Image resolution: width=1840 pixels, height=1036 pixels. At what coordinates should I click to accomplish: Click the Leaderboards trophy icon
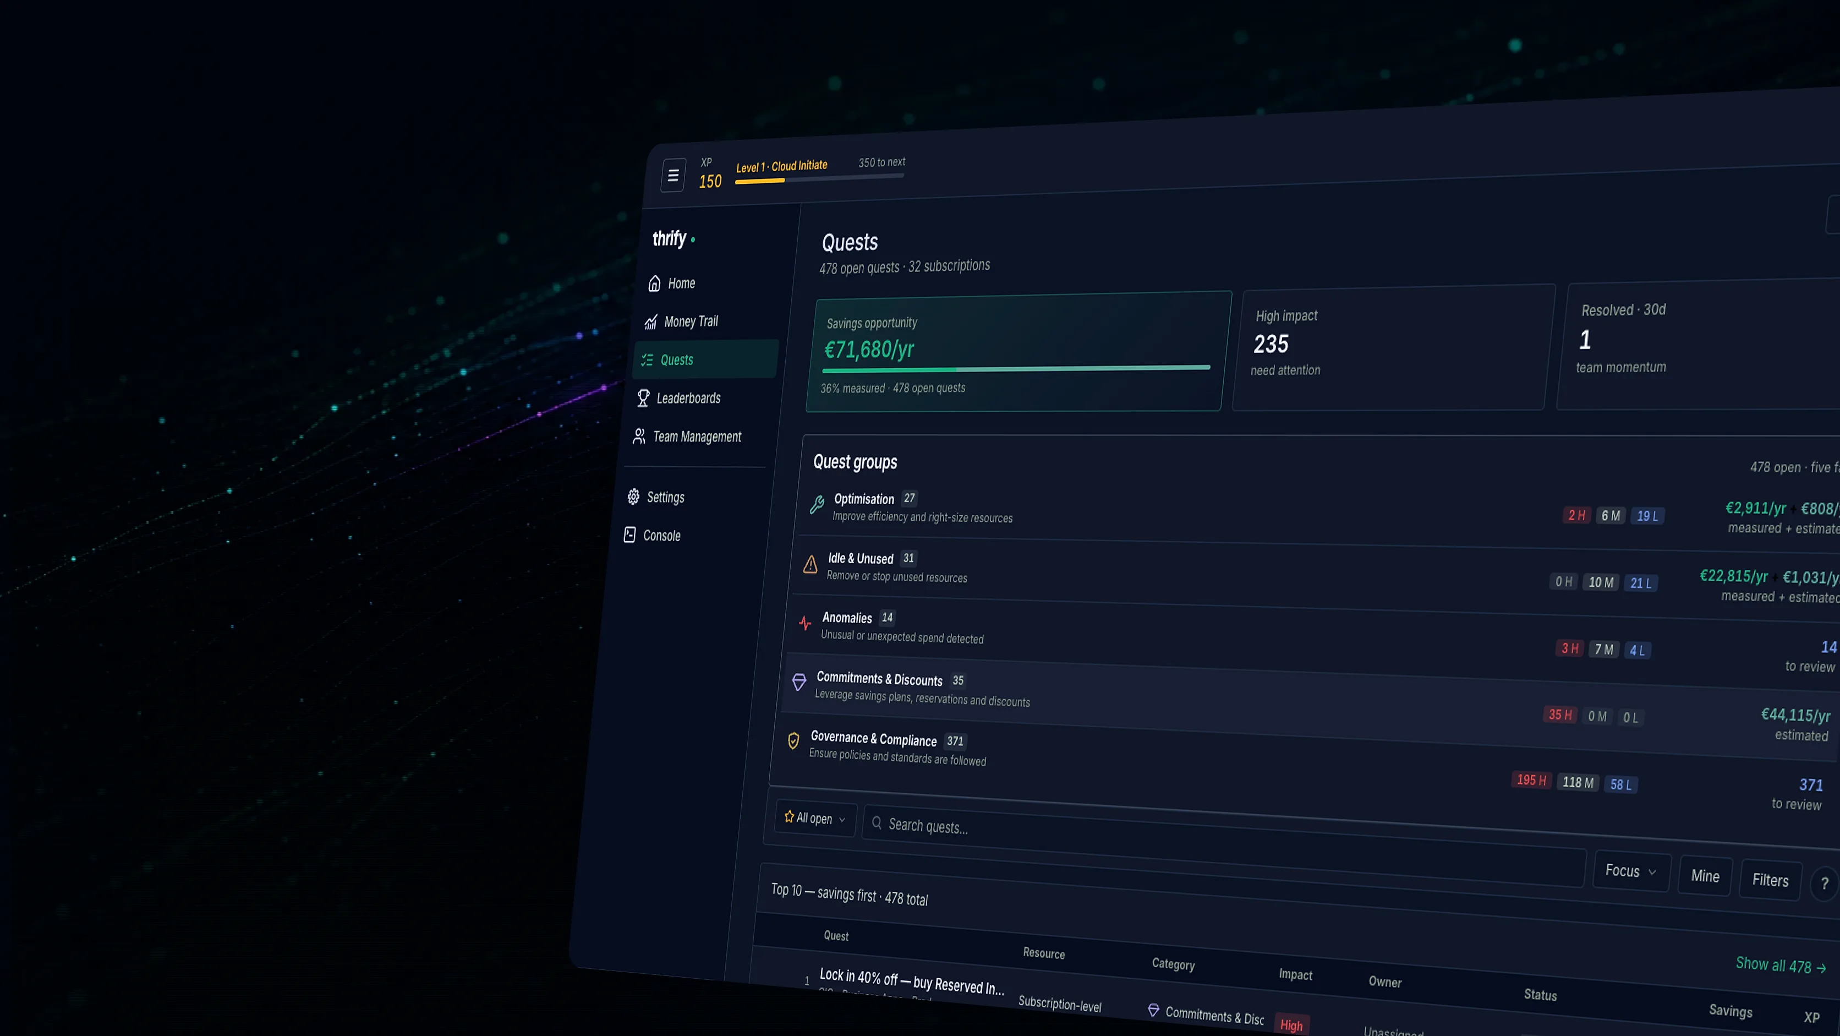coord(643,398)
